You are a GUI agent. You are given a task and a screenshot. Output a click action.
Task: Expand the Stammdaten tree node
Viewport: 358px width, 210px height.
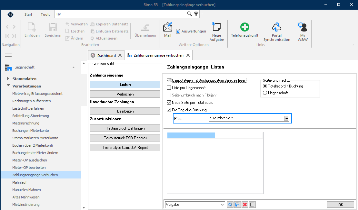click(x=8, y=78)
